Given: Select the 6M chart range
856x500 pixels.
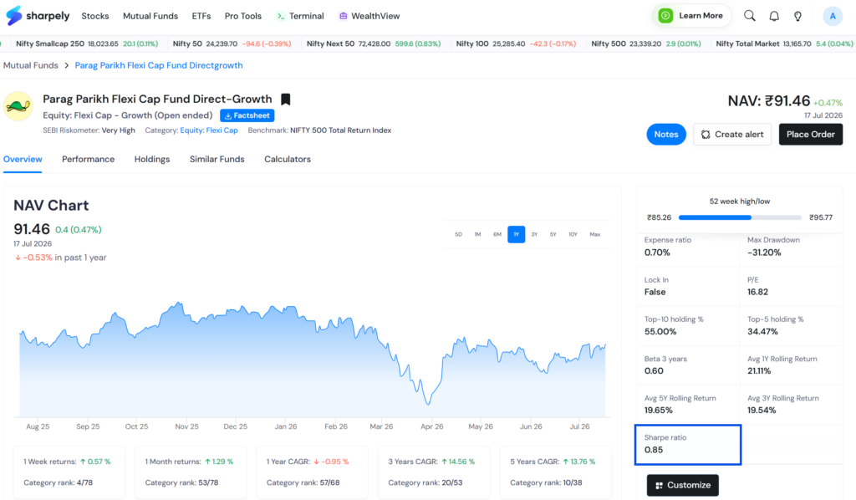Looking at the screenshot, I should [497, 234].
